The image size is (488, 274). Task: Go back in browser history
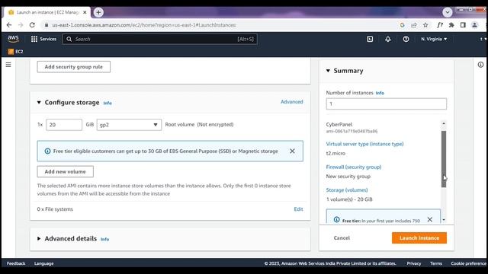pyautogui.click(x=9, y=25)
